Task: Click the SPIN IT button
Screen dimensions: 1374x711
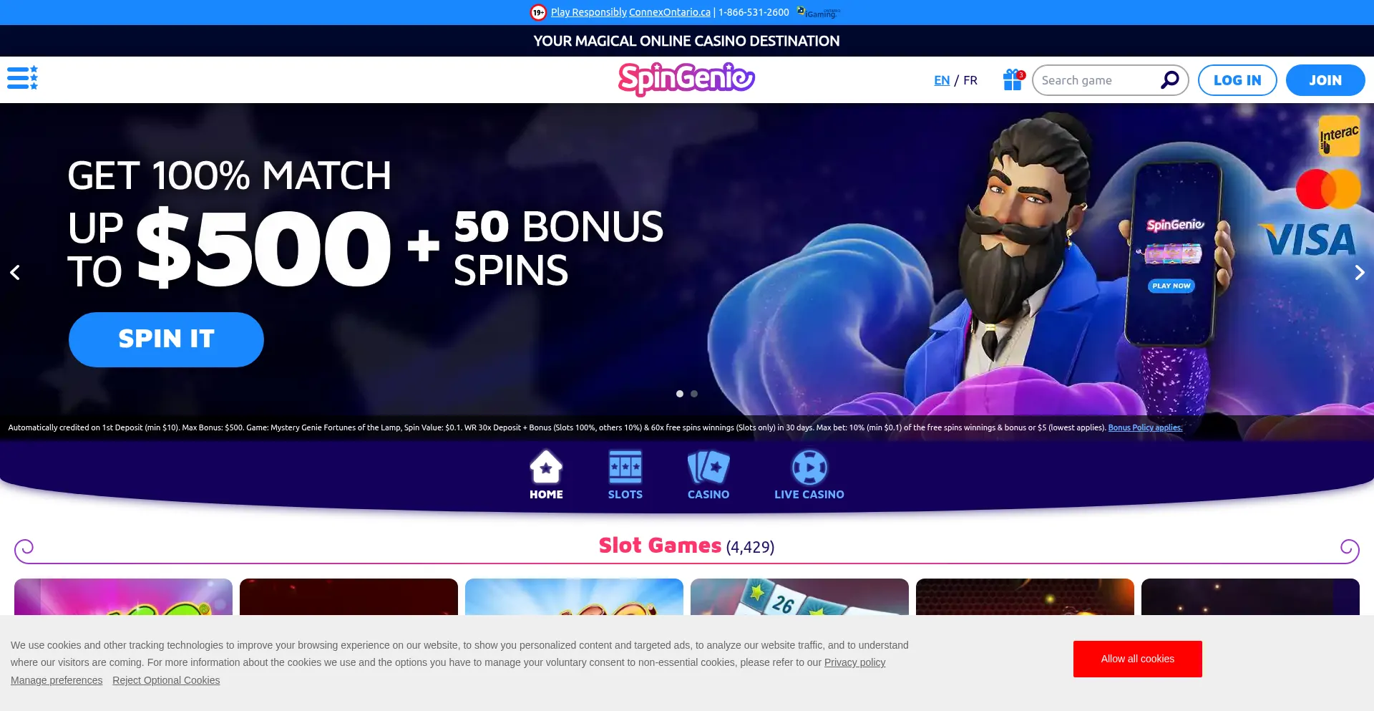Action: [166, 339]
